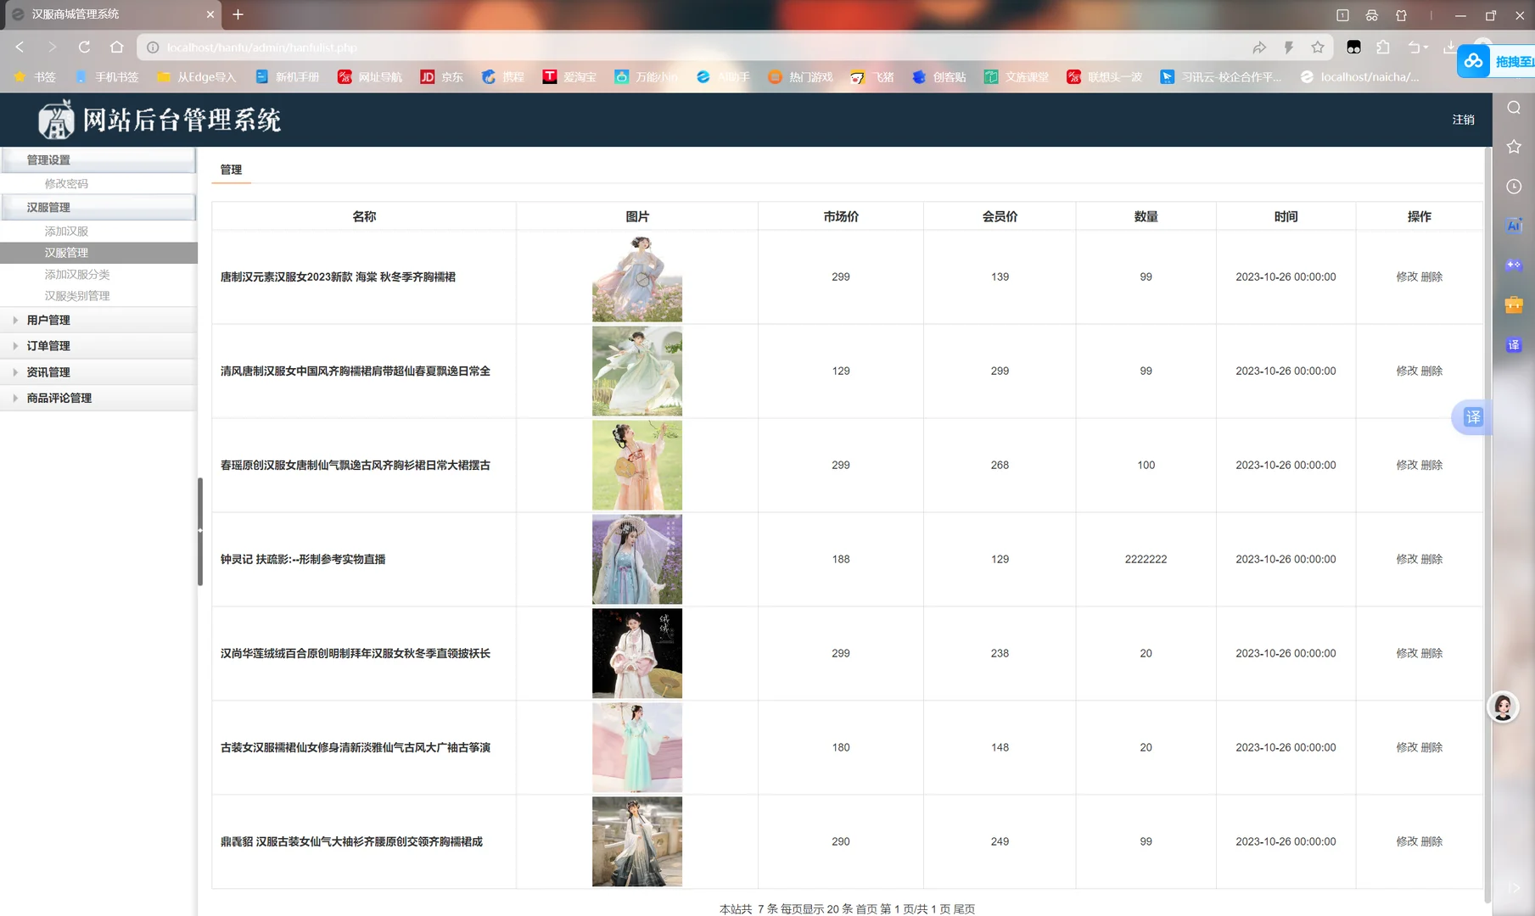This screenshot has width=1535, height=916.
Task: Open the extensions puzzle icon
Action: click(1383, 47)
